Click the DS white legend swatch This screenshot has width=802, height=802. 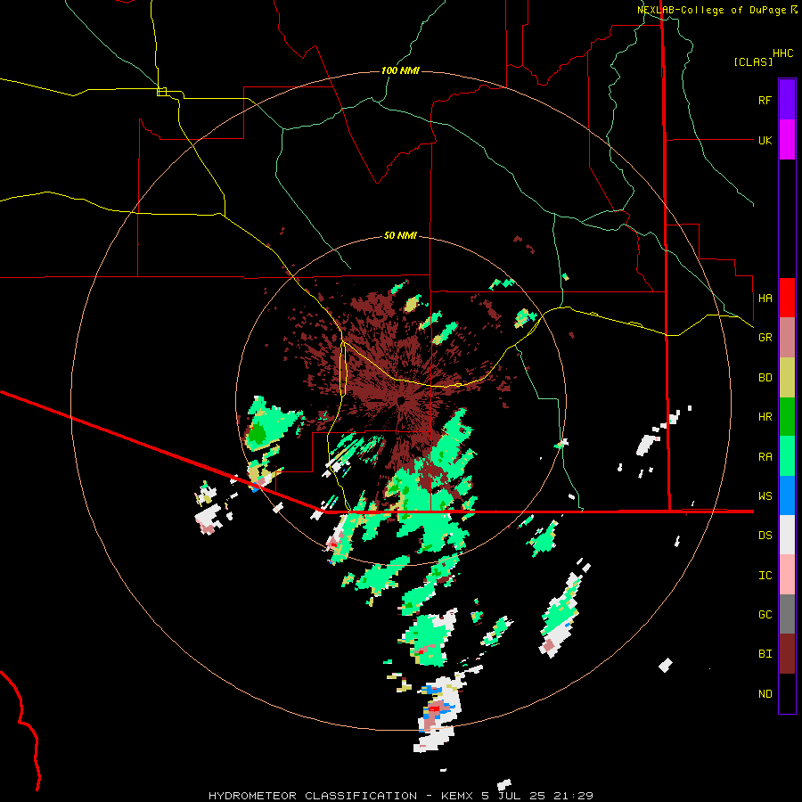(787, 535)
